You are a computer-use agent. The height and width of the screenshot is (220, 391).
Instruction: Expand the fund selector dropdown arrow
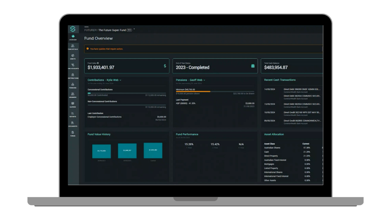(x=134, y=29)
